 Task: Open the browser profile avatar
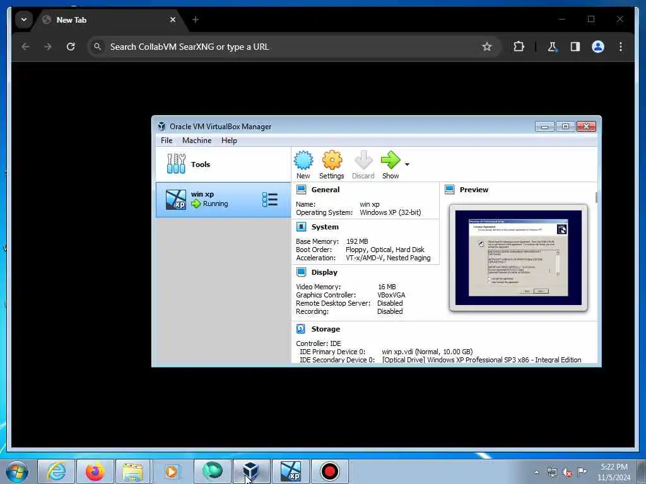click(x=598, y=47)
